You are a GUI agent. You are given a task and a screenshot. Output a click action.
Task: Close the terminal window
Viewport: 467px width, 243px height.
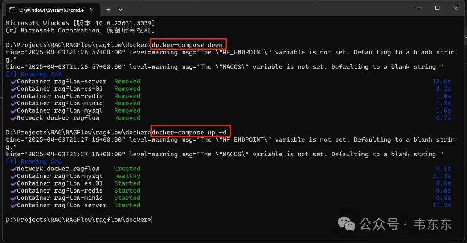click(x=455, y=8)
